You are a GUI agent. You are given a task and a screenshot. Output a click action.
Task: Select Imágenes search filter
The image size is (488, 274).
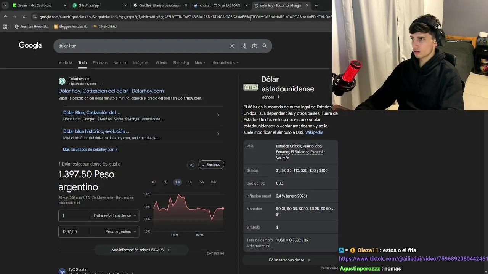[141, 63]
